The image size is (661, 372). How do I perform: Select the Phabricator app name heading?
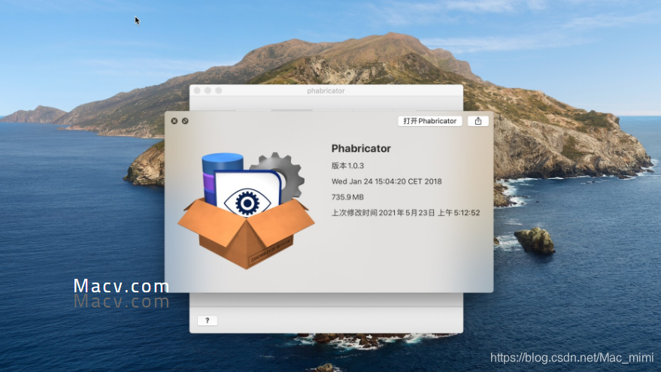[361, 148]
